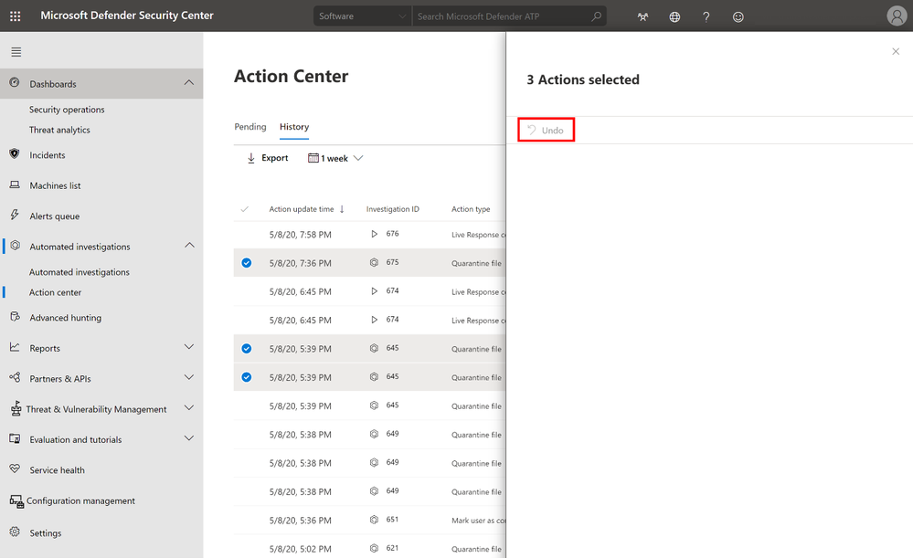This screenshot has height=558, width=913.
Task: Open the Software search category dropdown
Action: click(362, 16)
